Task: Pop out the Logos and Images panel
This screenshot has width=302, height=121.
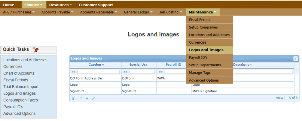Action: (296, 59)
